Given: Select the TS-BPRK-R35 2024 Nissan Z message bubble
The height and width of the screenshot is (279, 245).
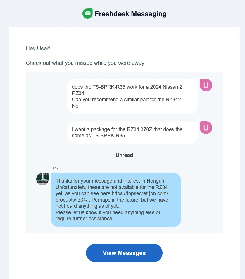Looking at the screenshot, I should [132, 96].
